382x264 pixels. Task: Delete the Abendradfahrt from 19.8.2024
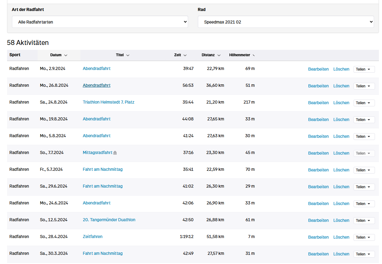point(341,119)
